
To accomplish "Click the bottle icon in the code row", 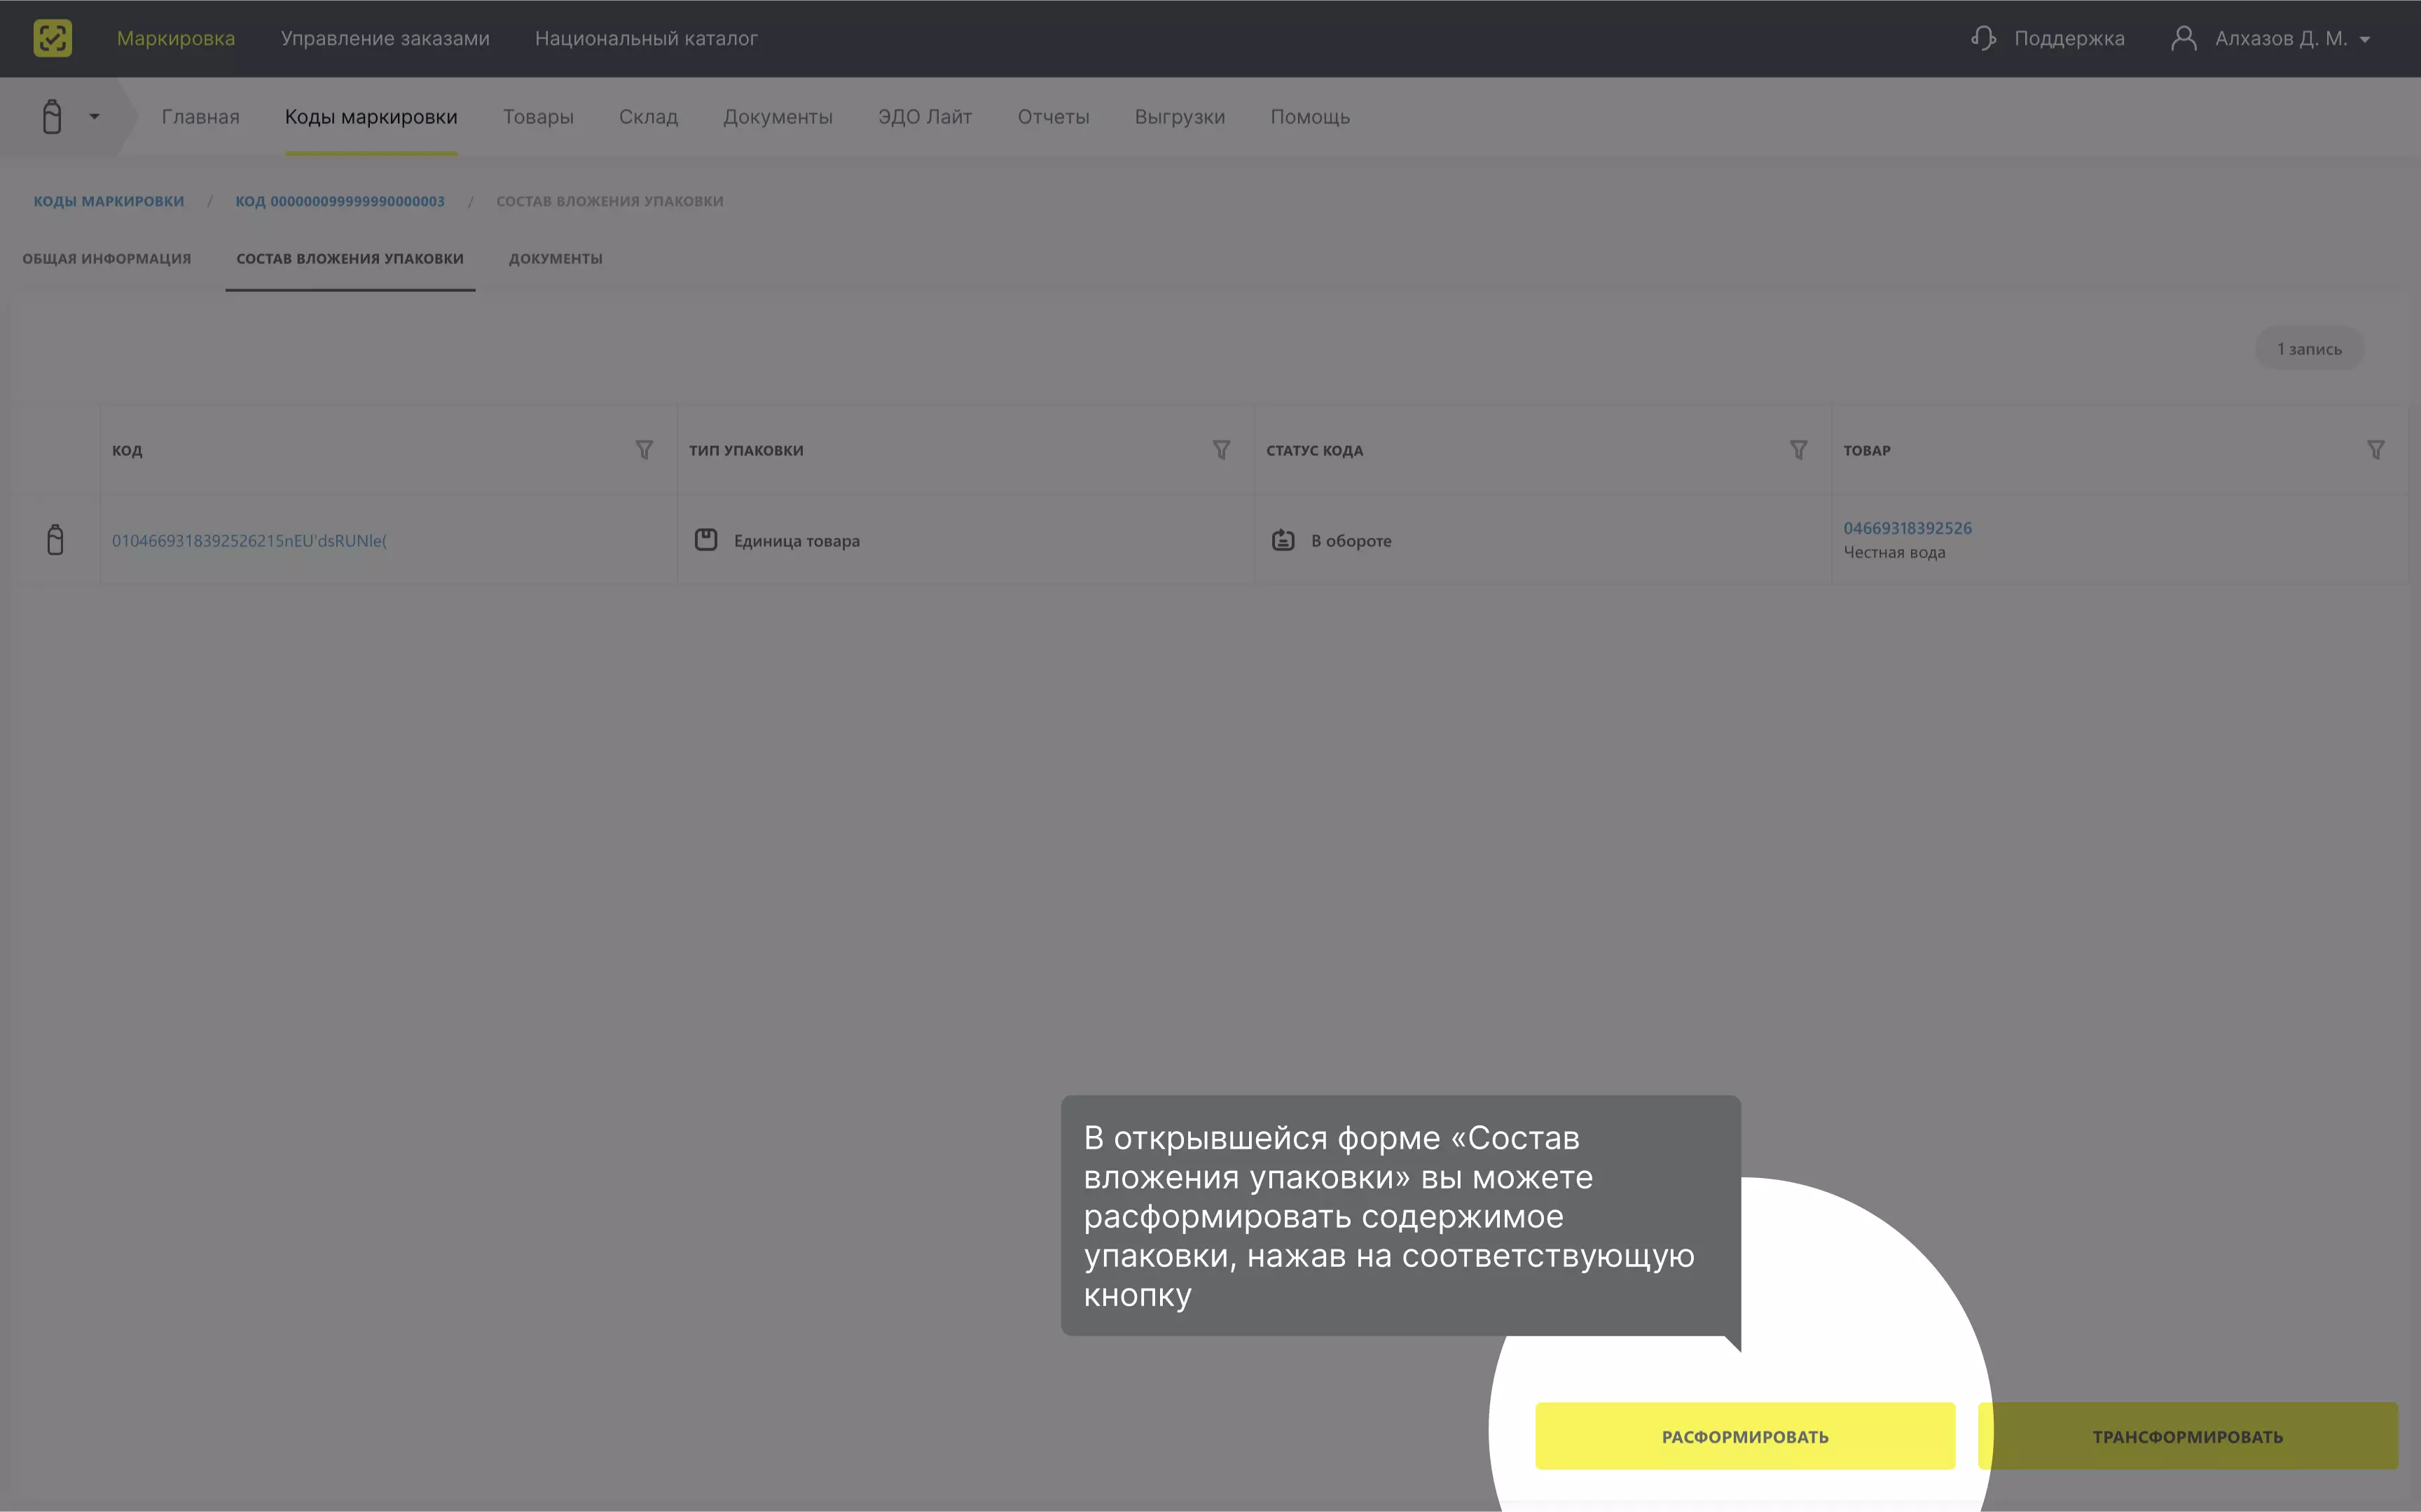I will click(x=55, y=540).
